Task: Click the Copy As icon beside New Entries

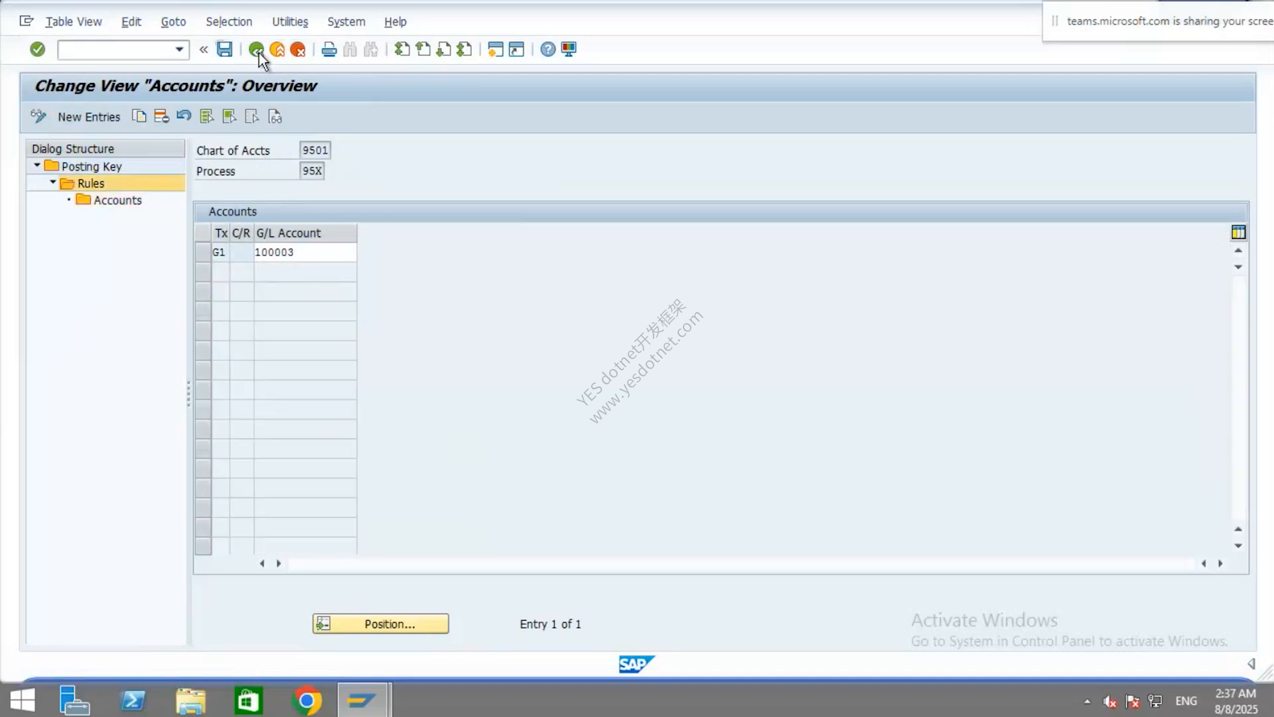Action: tap(139, 116)
